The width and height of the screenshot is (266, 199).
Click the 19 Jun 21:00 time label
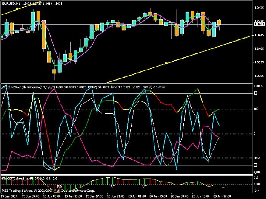tap(116, 196)
